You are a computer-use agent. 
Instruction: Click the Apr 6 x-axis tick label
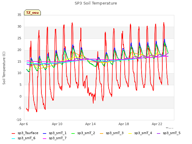point(24,124)
